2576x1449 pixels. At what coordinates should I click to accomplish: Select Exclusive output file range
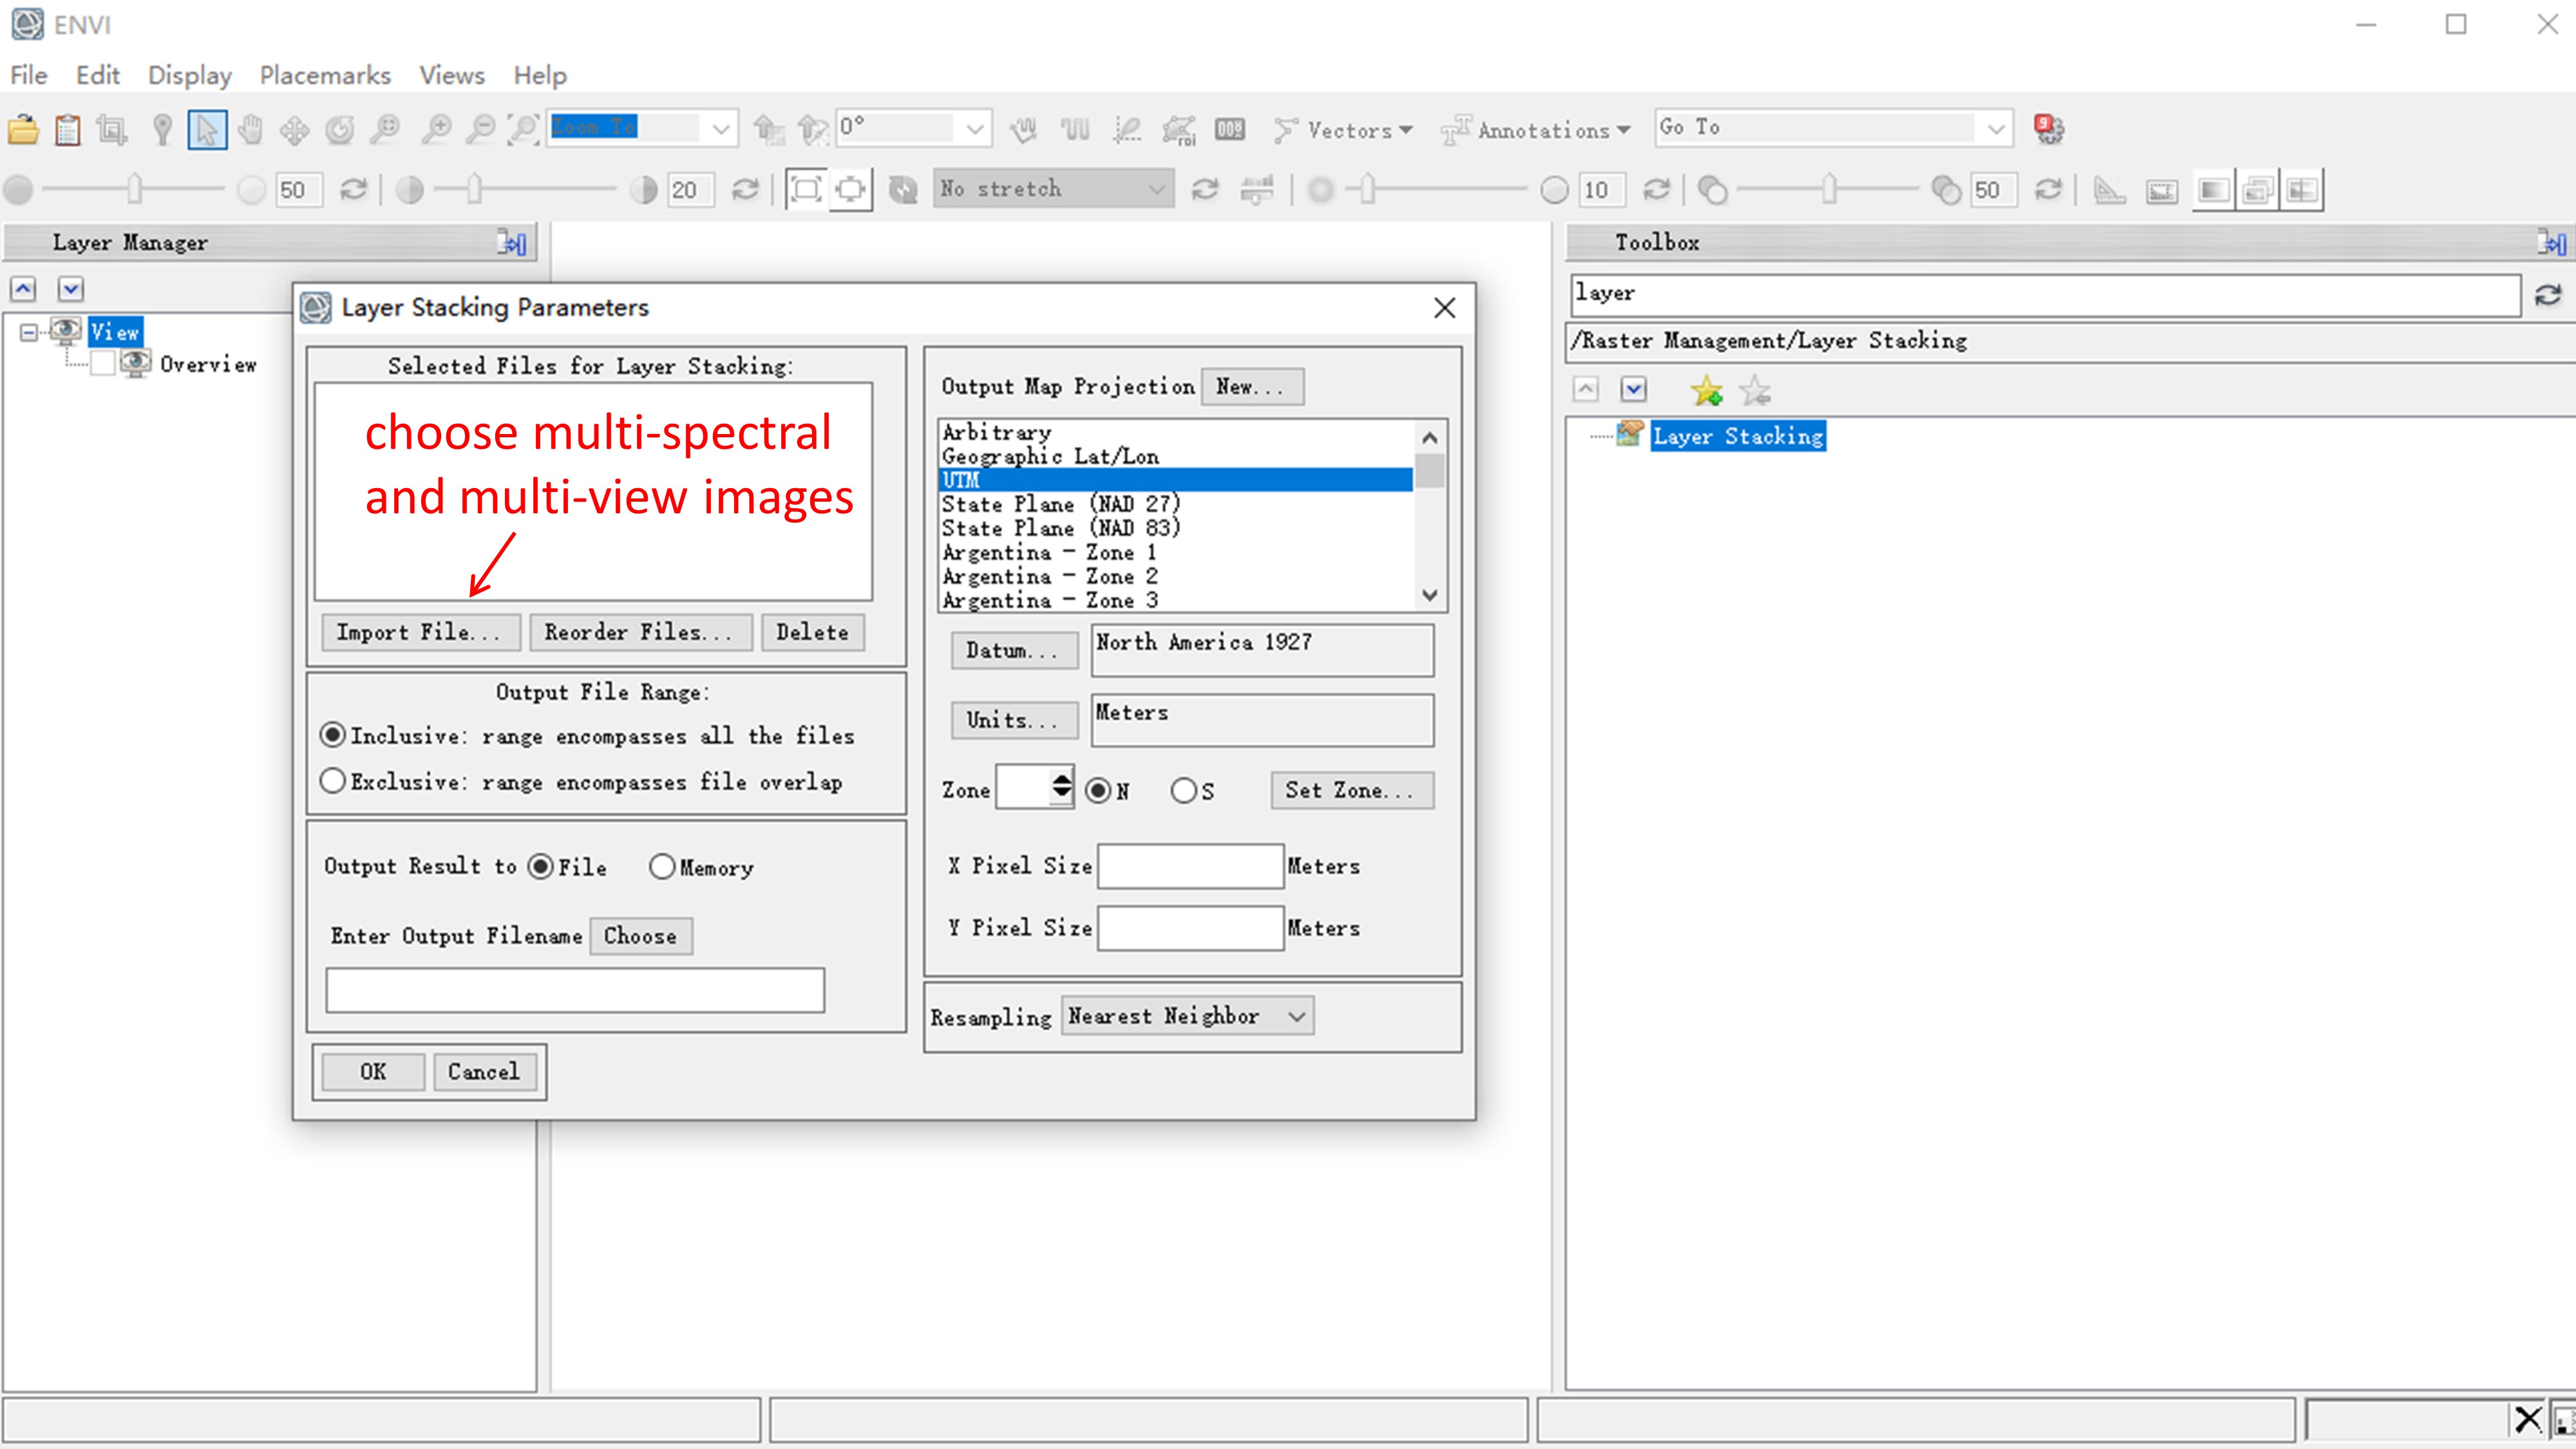tap(333, 781)
